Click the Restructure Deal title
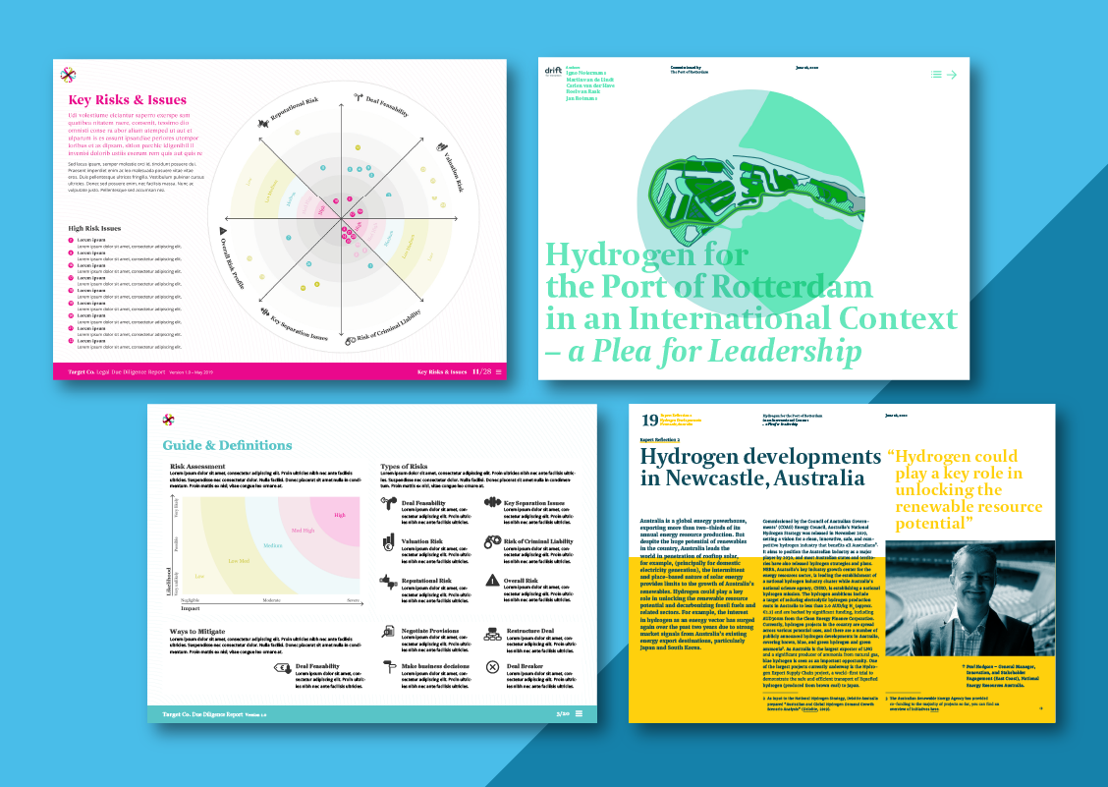 coord(530,631)
